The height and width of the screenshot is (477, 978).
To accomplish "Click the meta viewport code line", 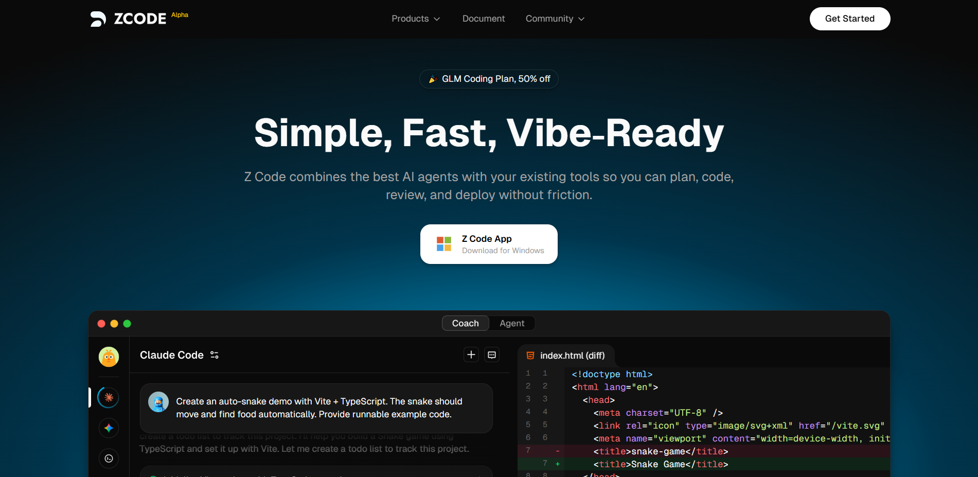I will (x=741, y=438).
